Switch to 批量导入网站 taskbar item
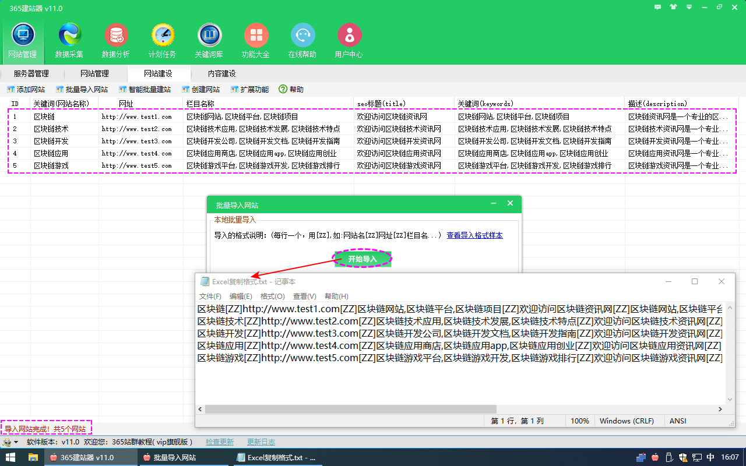The width and height of the screenshot is (746, 466). coord(185,457)
